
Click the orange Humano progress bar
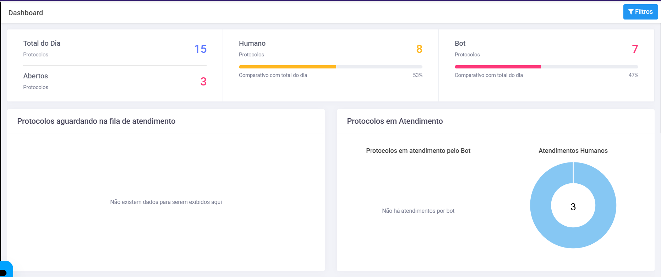(288, 67)
